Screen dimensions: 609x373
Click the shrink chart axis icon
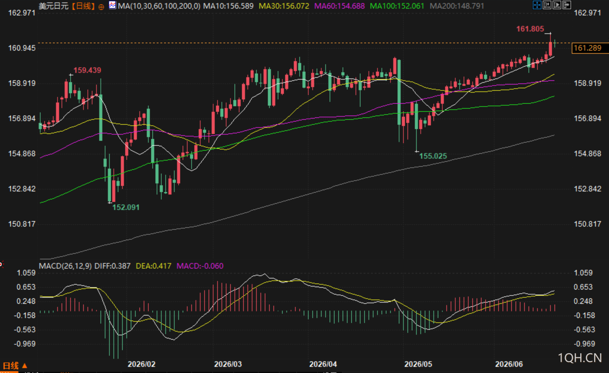(x=547, y=5)
